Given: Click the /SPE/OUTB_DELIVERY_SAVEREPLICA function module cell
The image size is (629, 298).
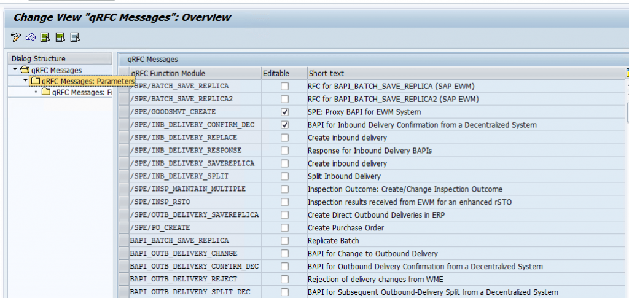Looking at the screenshot, I should (195, 215).
